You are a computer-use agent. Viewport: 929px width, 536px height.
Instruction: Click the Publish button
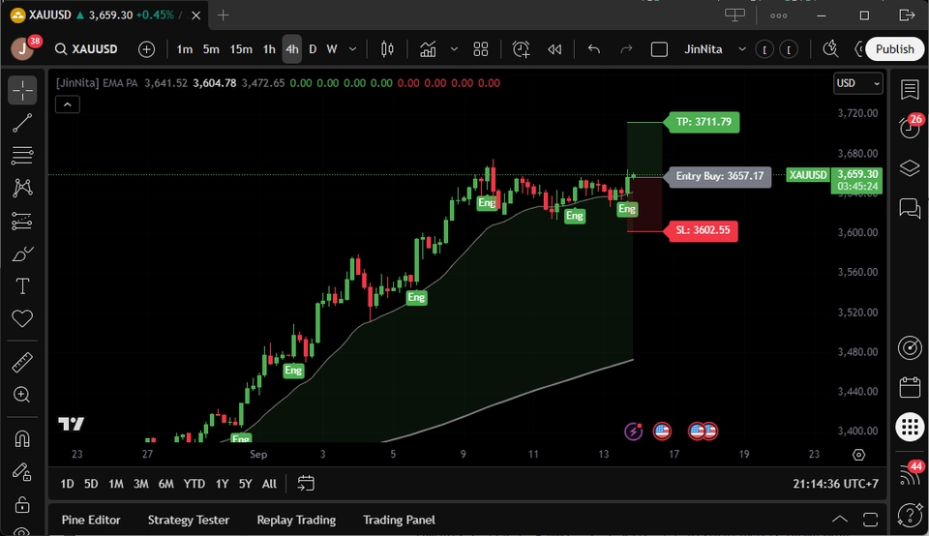(894, 49)
